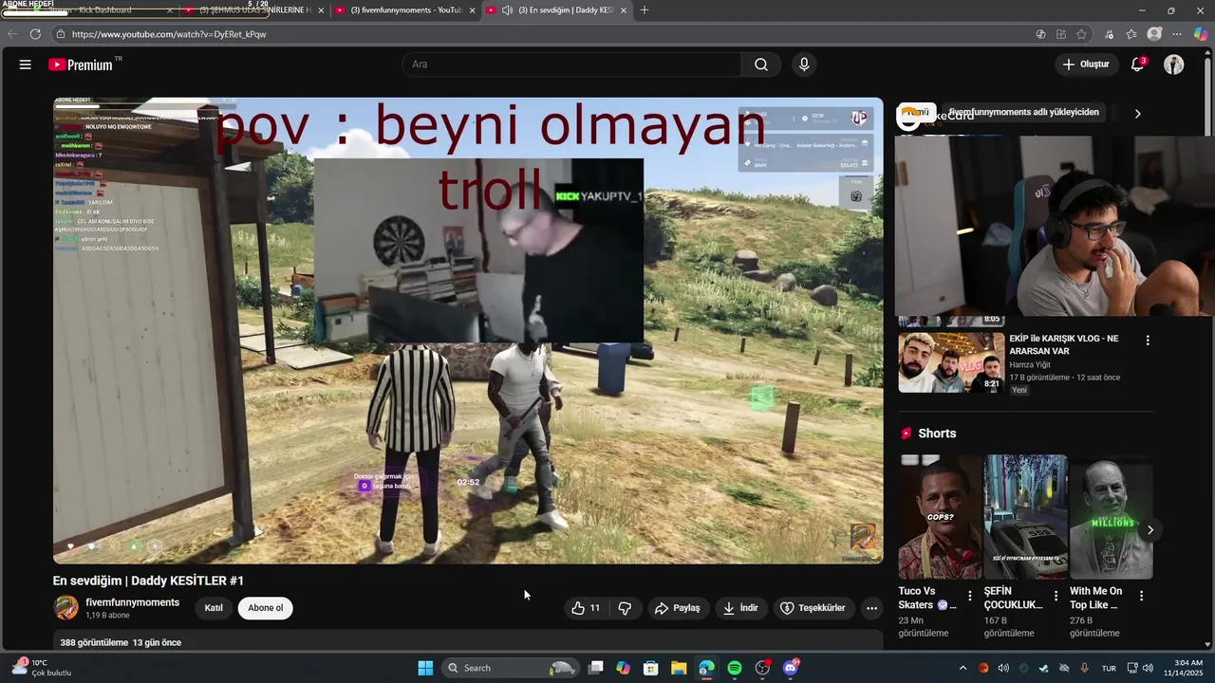Click the Windows taskbar Search box
This screenshot has width=1215, height=683.
click(511, 668)
